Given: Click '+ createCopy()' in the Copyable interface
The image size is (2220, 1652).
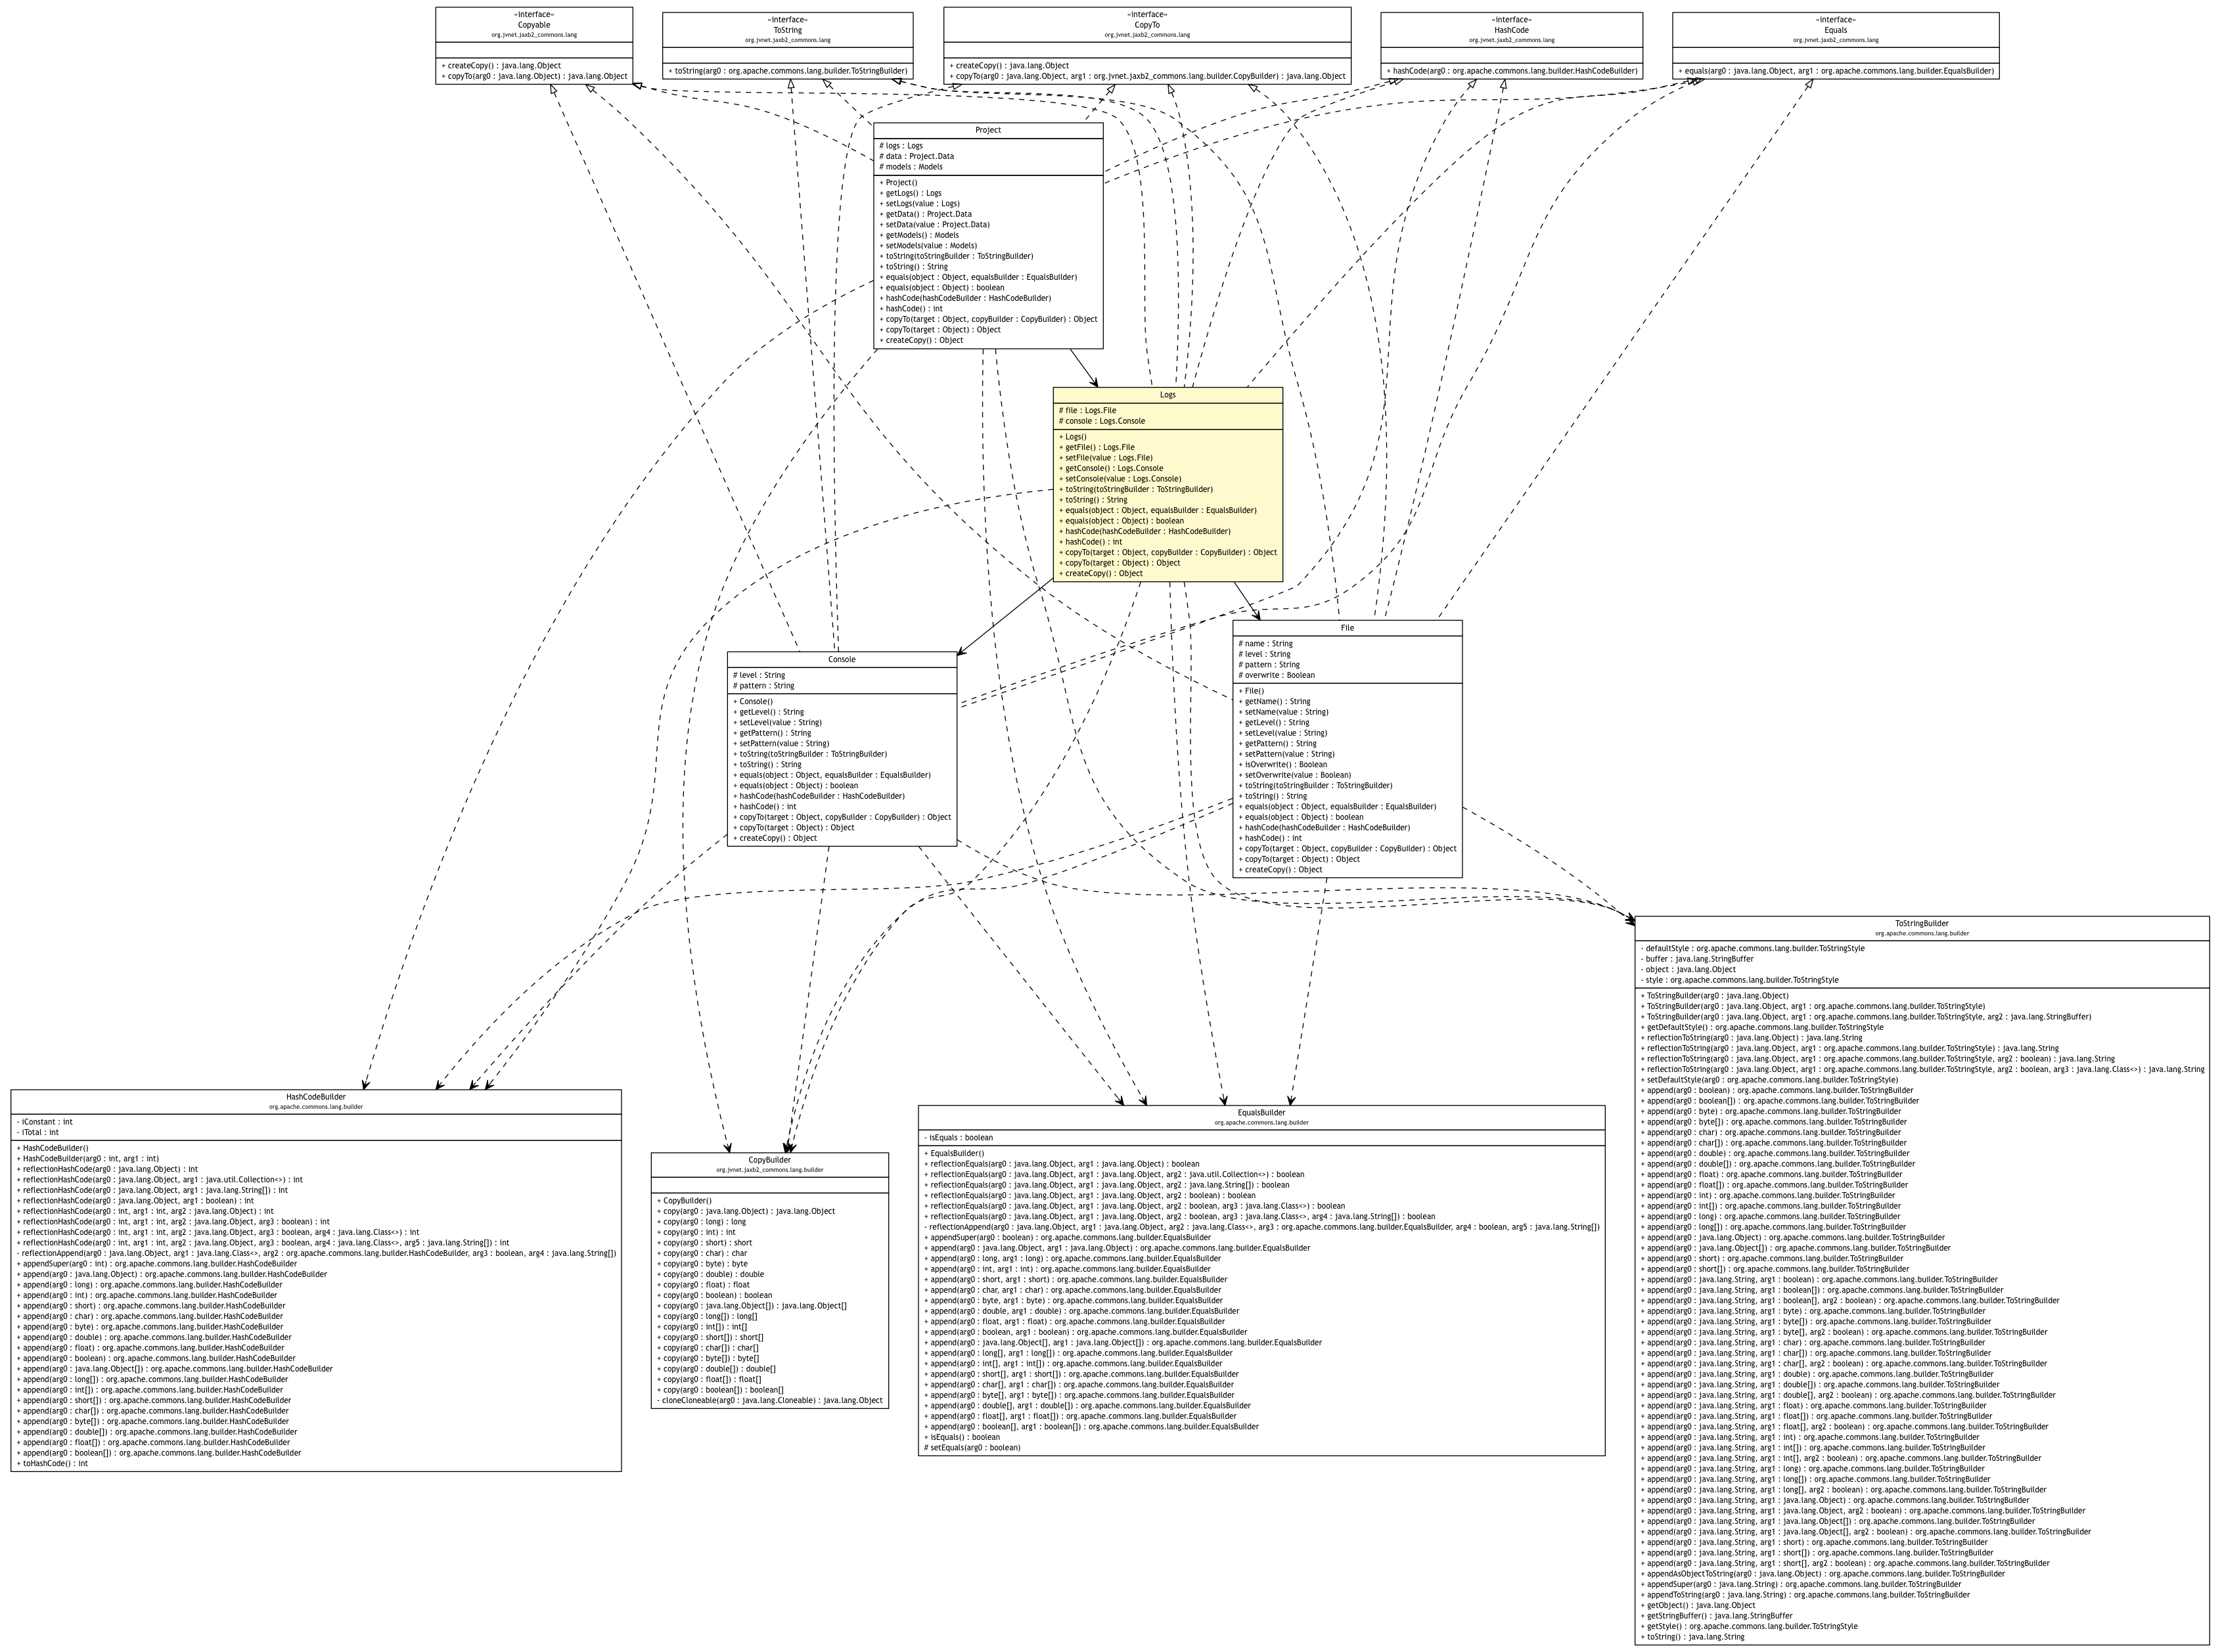Looking at the screenshot, I should click(x=501, y=66).
